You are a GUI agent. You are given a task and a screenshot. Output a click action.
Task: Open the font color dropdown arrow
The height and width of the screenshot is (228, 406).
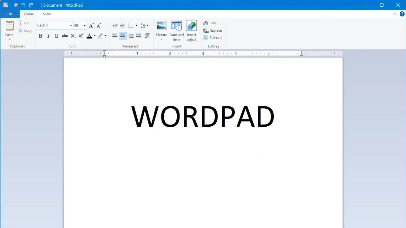point(95,36)
